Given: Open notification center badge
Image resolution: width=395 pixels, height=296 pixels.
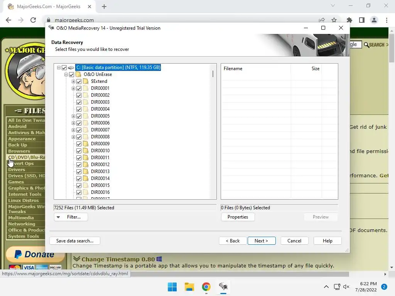Looking at the screenshot, I should click(384, 287).
